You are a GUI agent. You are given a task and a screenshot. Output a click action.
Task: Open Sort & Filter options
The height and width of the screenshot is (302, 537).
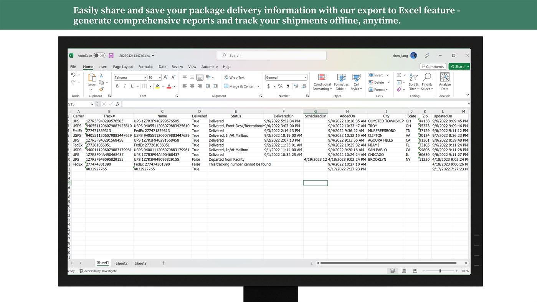point(413,82)
